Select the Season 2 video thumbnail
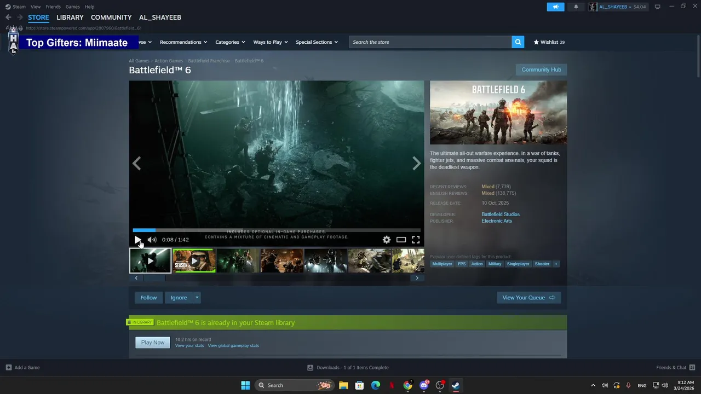 [x=194, y=261]
